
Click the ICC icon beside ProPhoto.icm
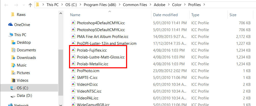coord(73,71)
